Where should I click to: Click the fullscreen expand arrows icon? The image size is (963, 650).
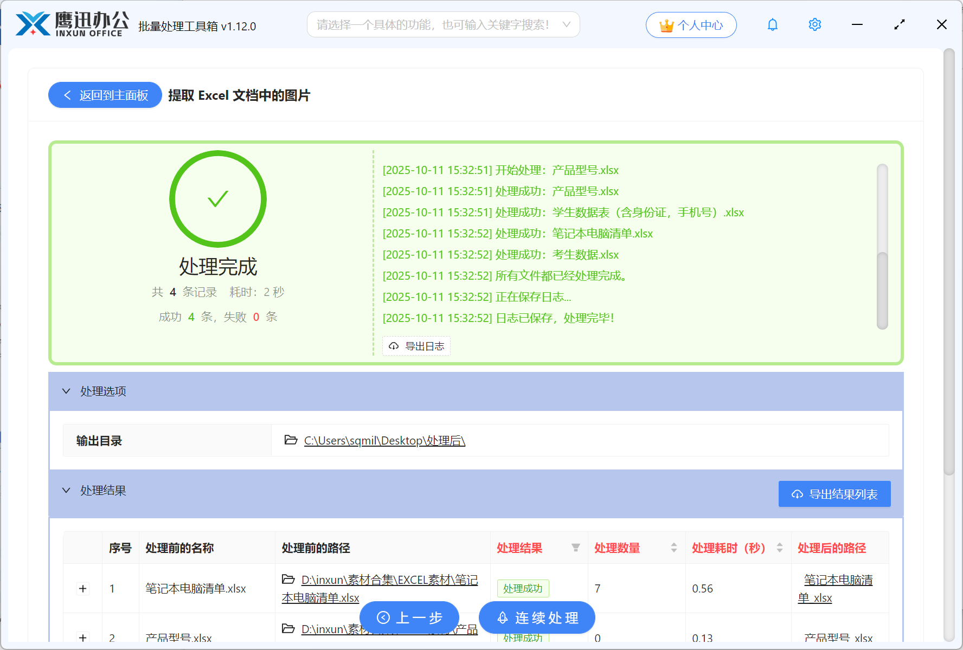[900, 25]
